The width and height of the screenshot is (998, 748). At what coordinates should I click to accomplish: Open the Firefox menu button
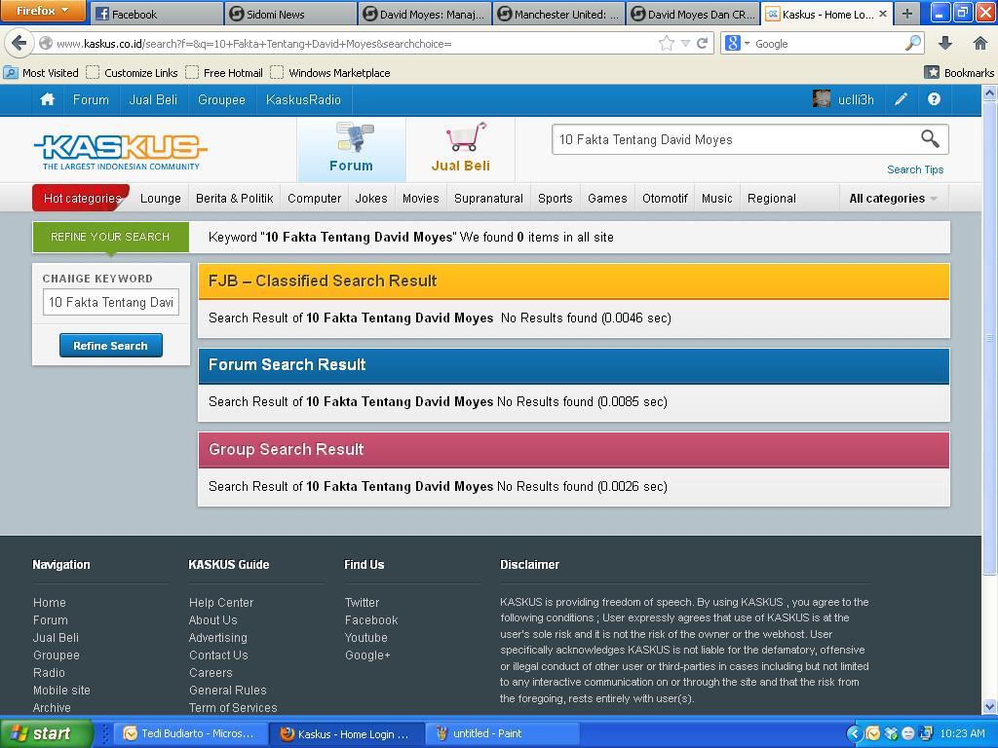pos(43,11)
